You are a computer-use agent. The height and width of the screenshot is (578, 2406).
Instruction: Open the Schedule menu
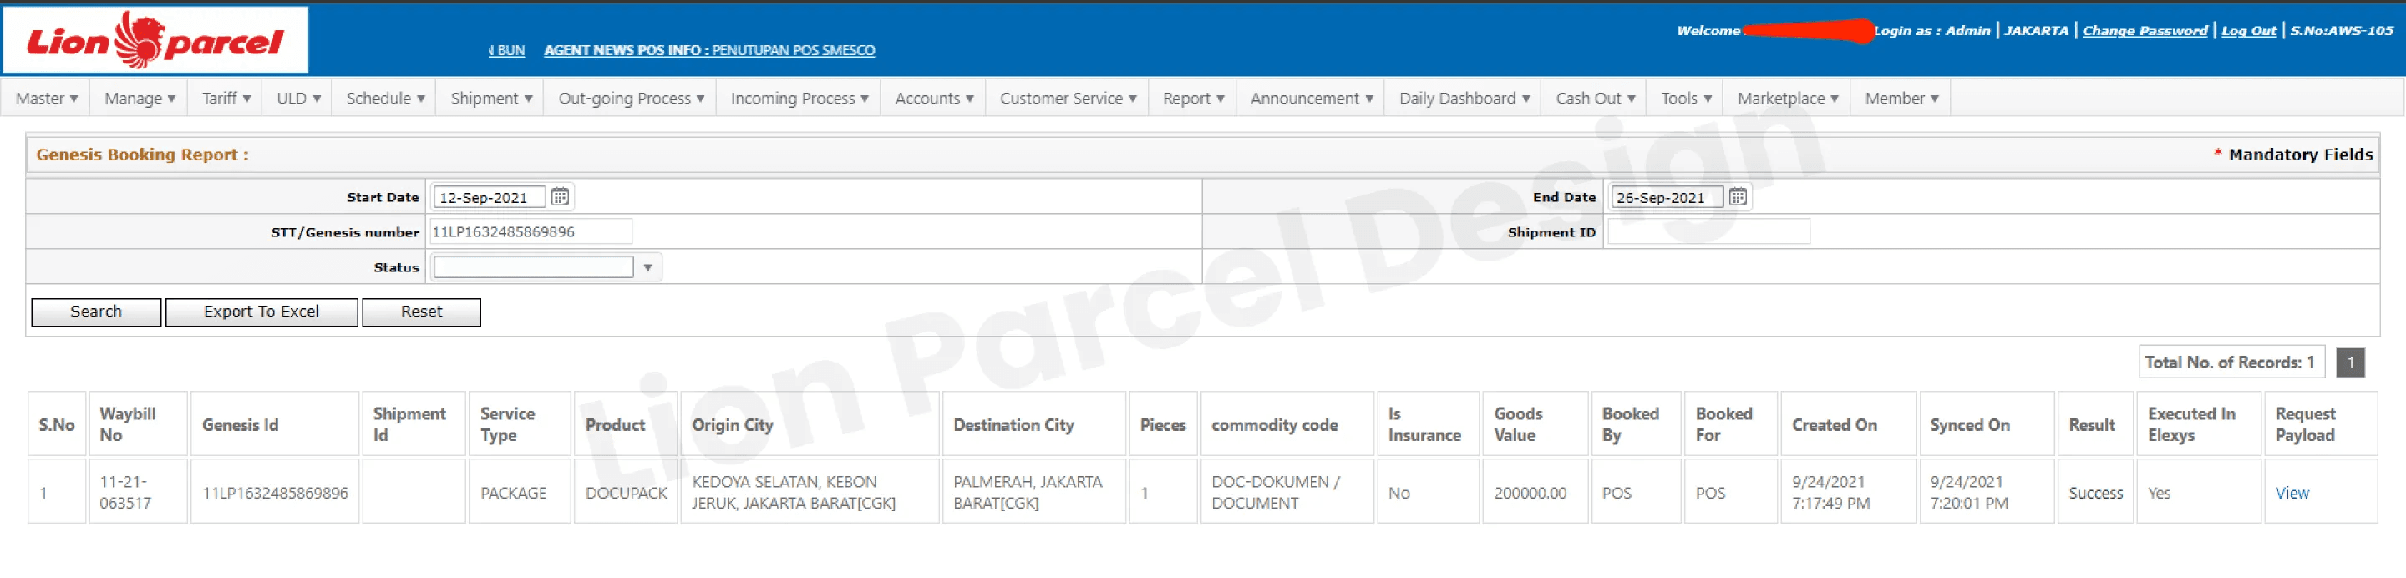(385, 98)
